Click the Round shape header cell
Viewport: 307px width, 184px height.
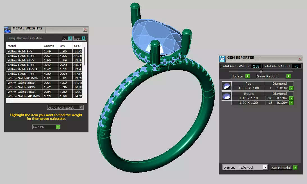tap(249, 94)
